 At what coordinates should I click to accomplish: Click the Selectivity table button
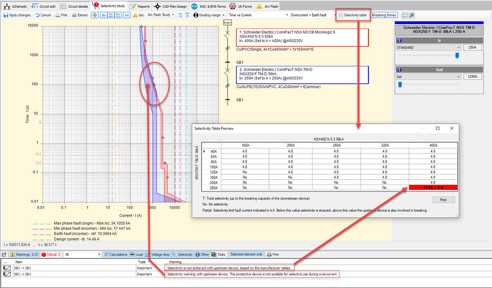pyautogui.click(x=352, y=15)
